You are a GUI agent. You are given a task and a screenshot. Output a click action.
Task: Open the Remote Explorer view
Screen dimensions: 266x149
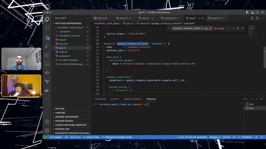[47, 64]
